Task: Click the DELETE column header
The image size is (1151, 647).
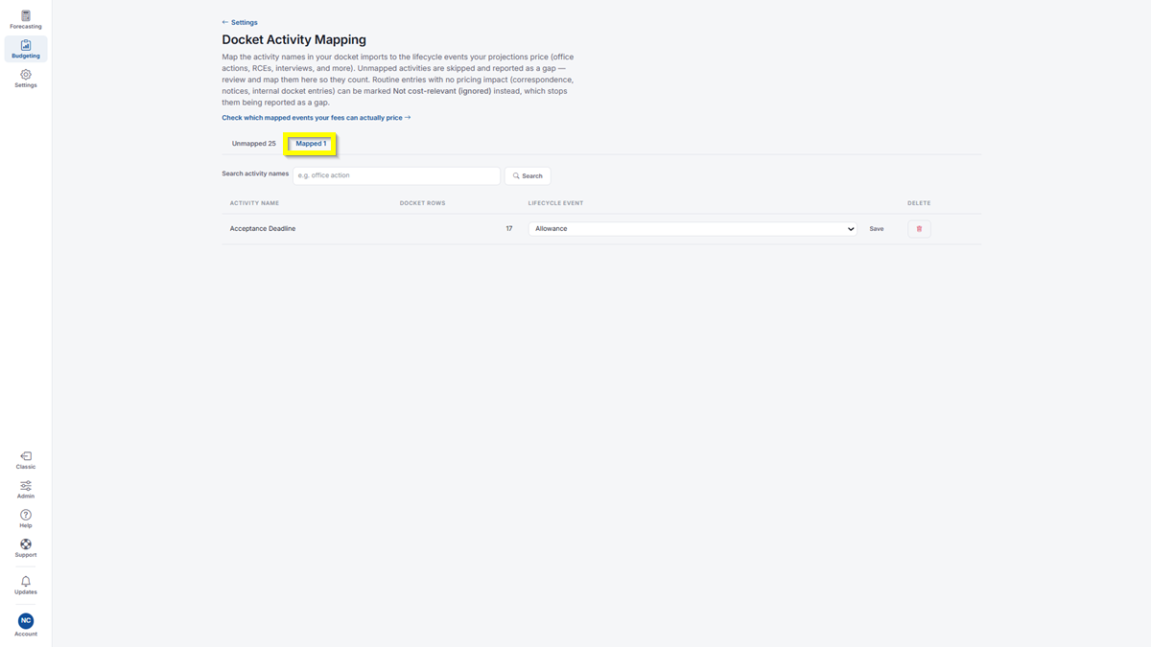Action: click(x=919, y=203)
